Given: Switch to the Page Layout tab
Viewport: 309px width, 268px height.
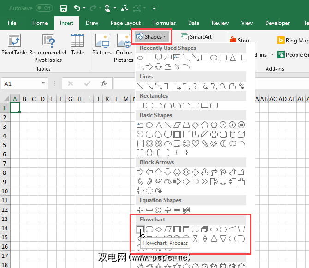Looking at the screenshot, I should point(126,23).
